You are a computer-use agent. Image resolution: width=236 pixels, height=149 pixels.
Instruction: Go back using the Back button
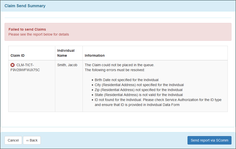point(32,140)
